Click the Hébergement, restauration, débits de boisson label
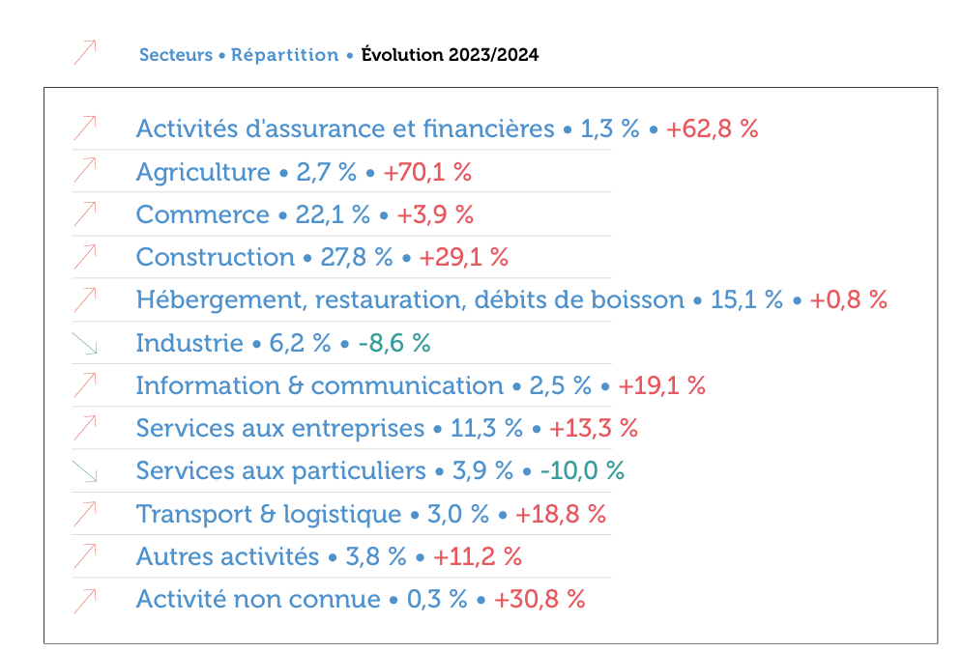This screenshot has width=962, height=652. tap(410, 299)
